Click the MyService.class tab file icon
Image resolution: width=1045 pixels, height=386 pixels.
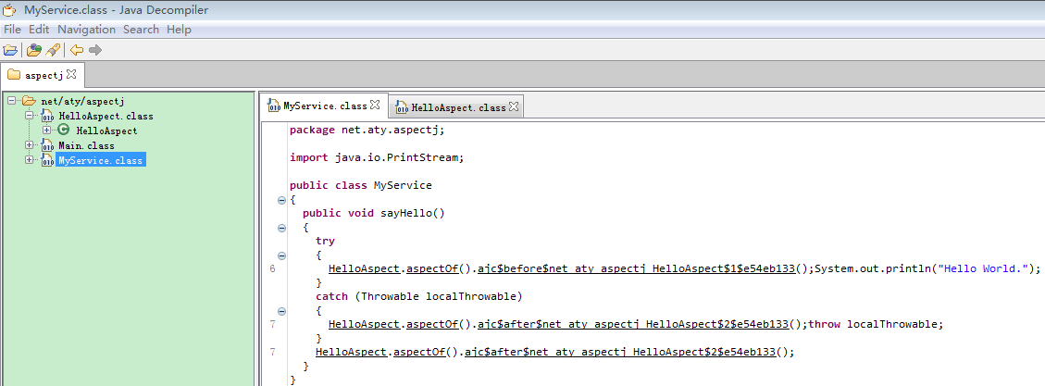coord(273,106)
